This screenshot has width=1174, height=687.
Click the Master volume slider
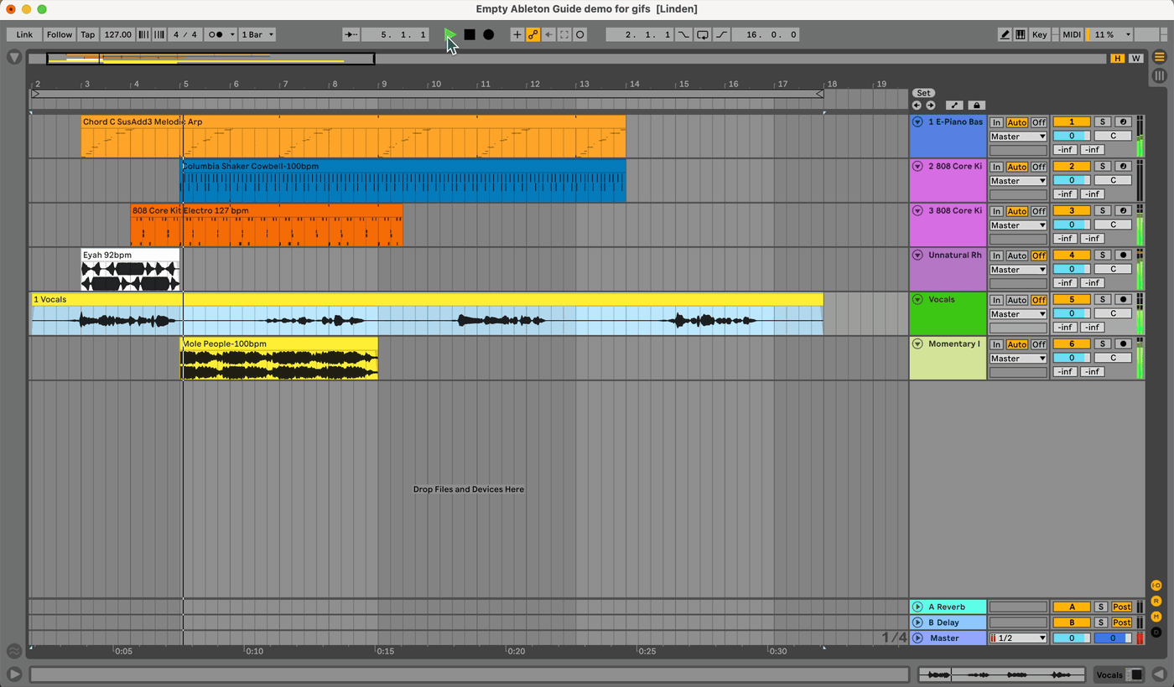[1072, 638]
